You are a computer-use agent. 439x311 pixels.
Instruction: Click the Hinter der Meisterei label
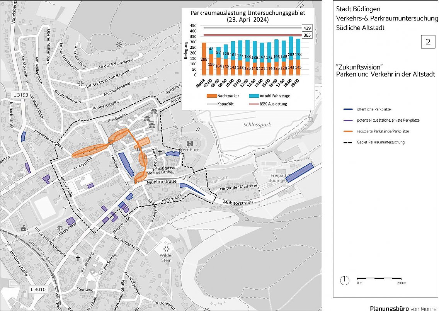point(238,187)
